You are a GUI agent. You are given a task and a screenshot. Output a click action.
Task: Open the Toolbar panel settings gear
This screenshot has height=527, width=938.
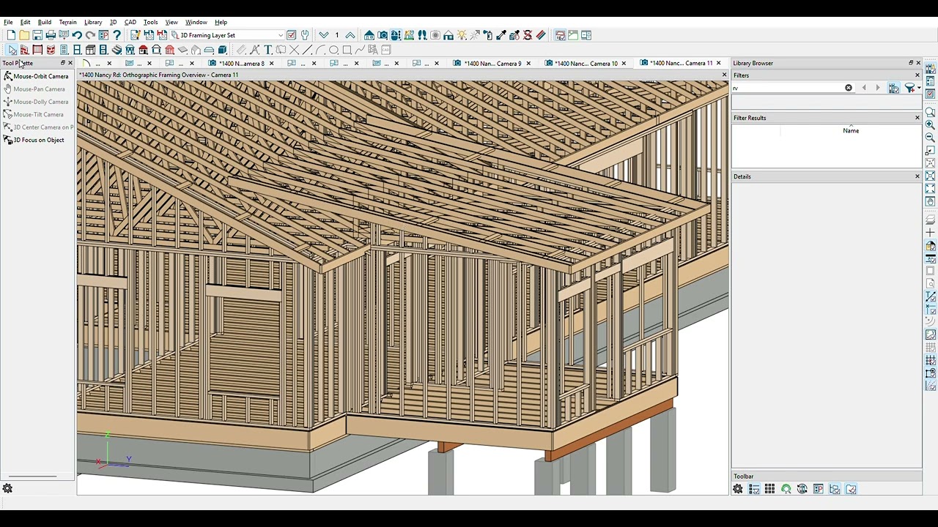point(738,489)
